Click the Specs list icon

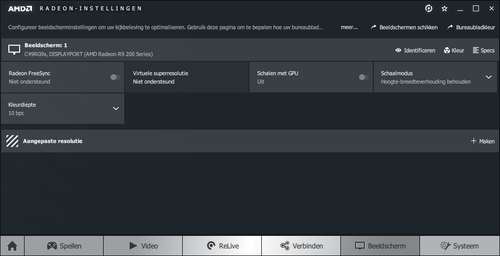pyautogui.click(x=476, y=50)
